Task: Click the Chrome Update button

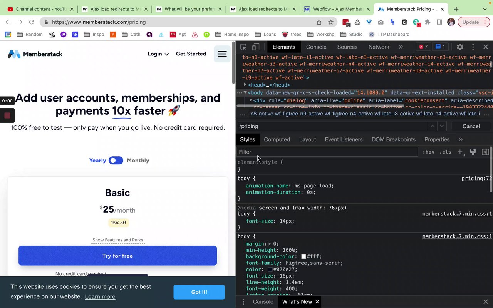Action: pyautogui.click(x=474, y=22)
